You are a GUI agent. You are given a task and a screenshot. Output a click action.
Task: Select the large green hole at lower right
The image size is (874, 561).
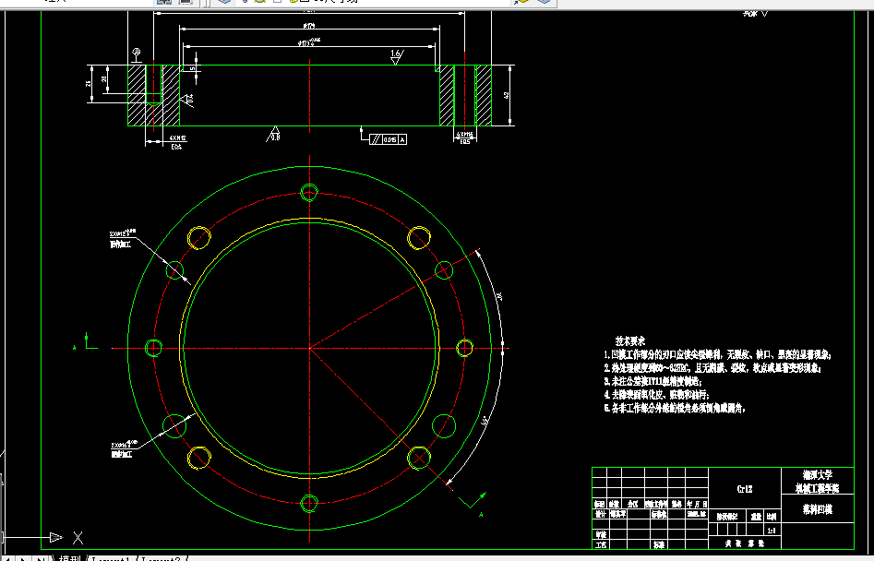[x=444, y=426]
